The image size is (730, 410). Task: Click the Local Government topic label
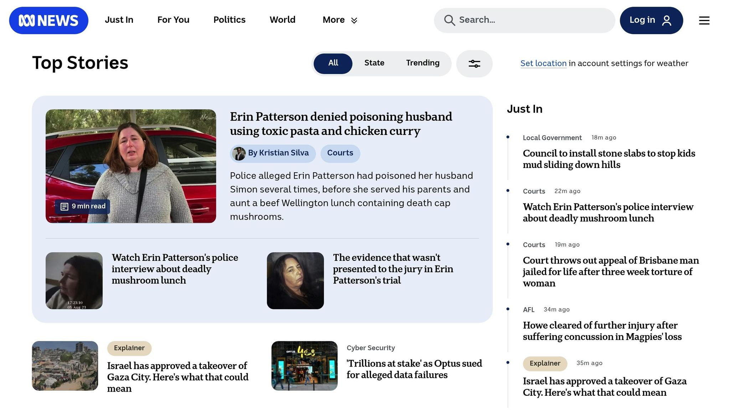(x=552, y=138)
